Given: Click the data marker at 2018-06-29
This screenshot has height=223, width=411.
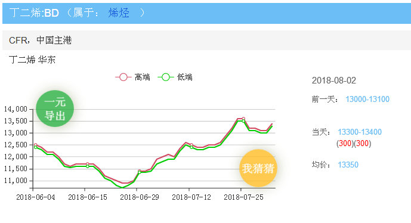Looking at the screenshot, I should (x=140, y=171).
